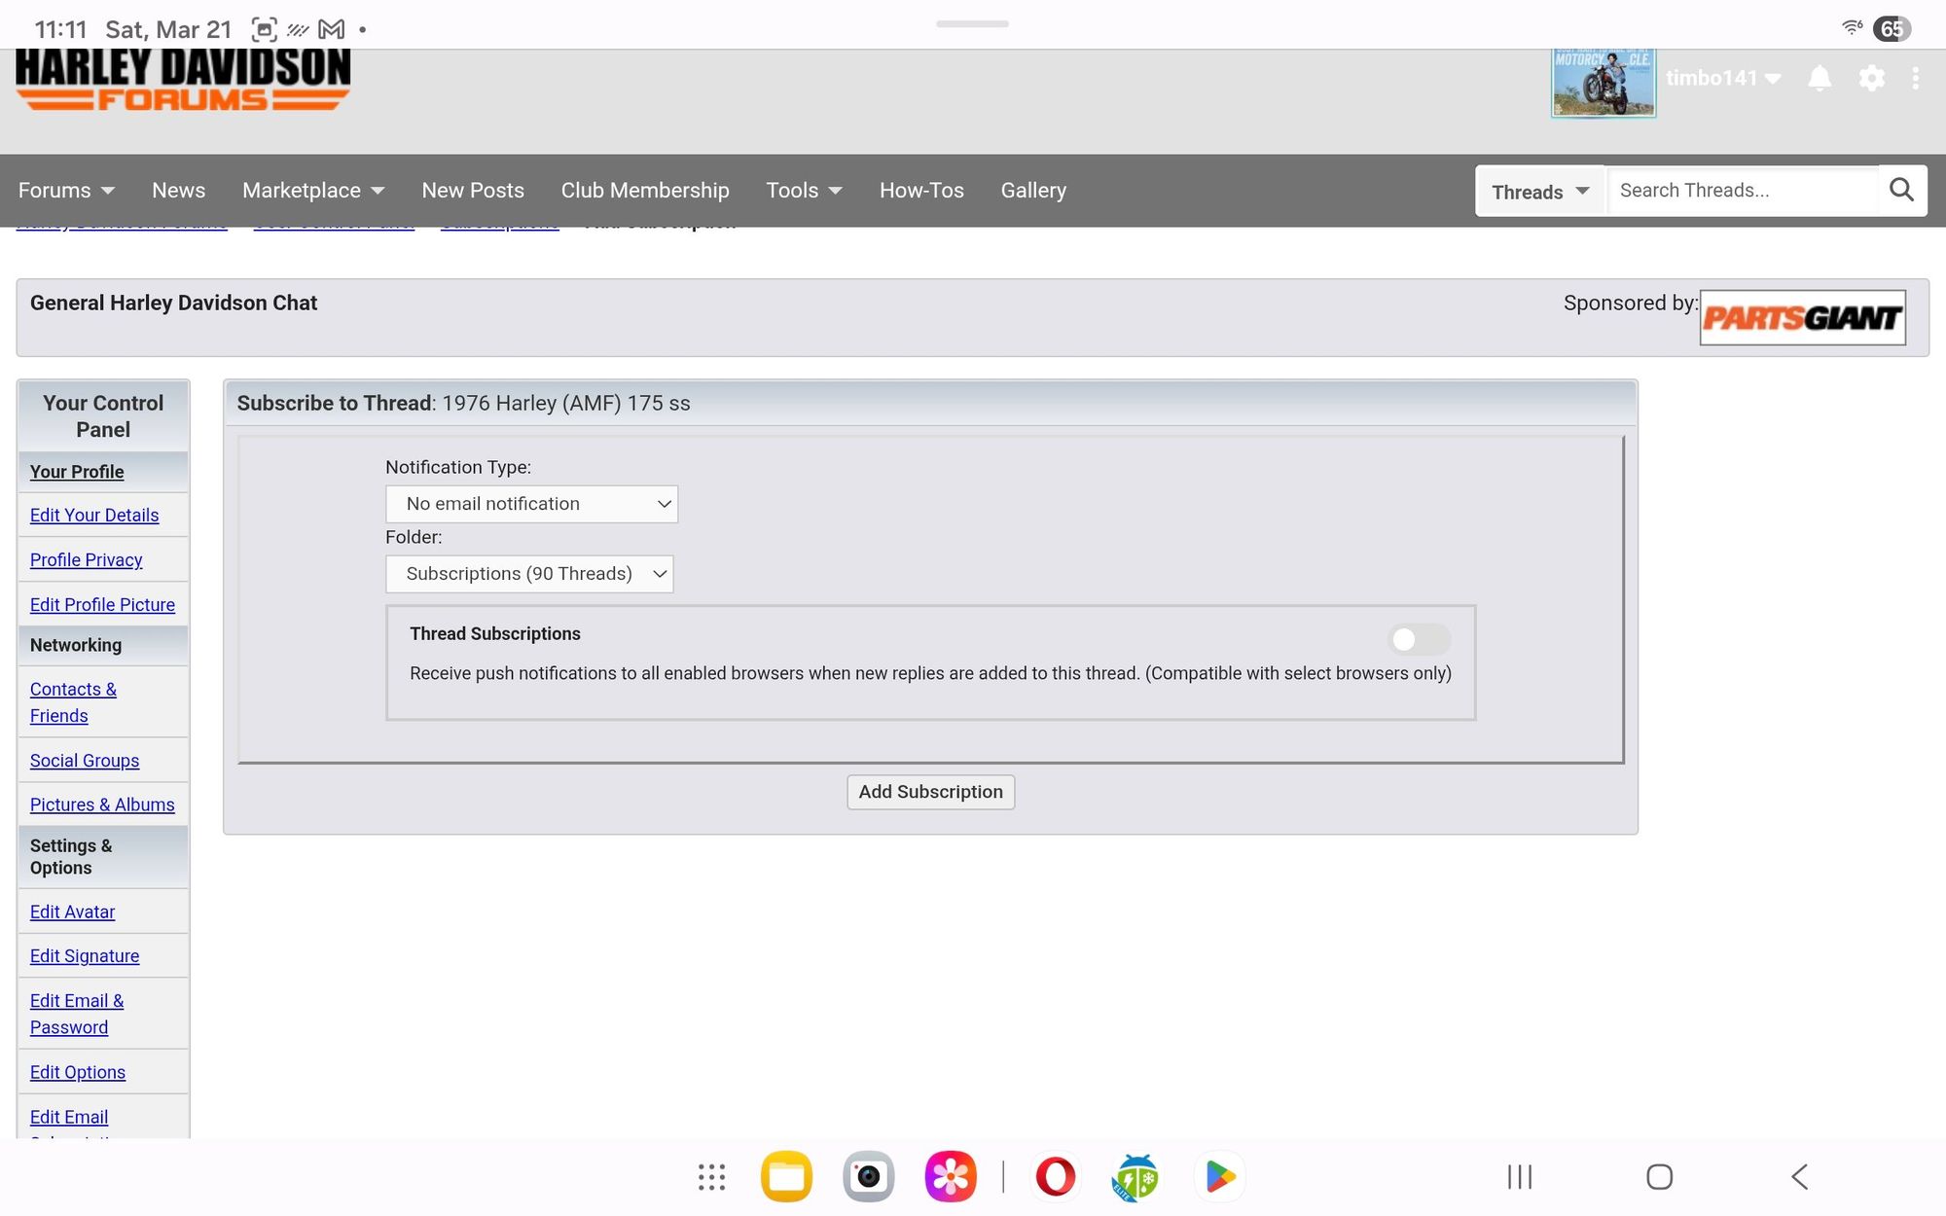
Task: Click the Add Subscription button
Action: click(x=930, y=792)
